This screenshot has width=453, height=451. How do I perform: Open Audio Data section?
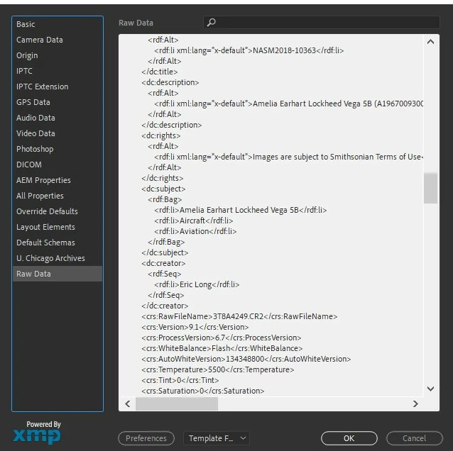(x=58, y=118)
